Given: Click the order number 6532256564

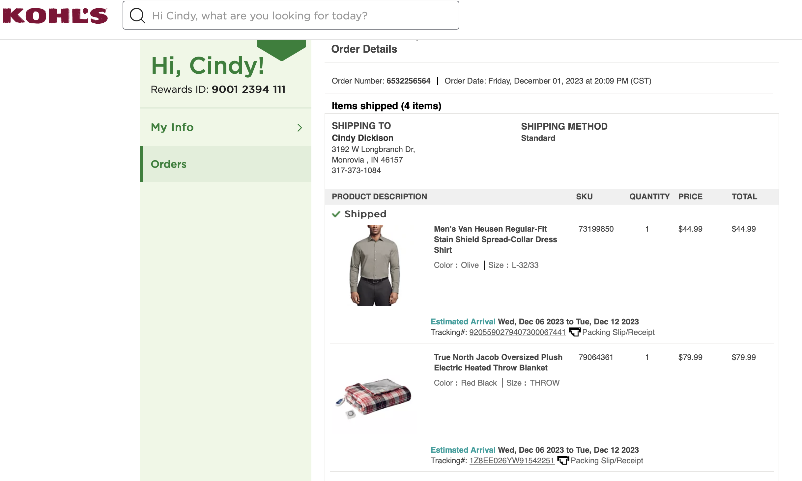Looking at the screenshot, I should click(408, 81).
